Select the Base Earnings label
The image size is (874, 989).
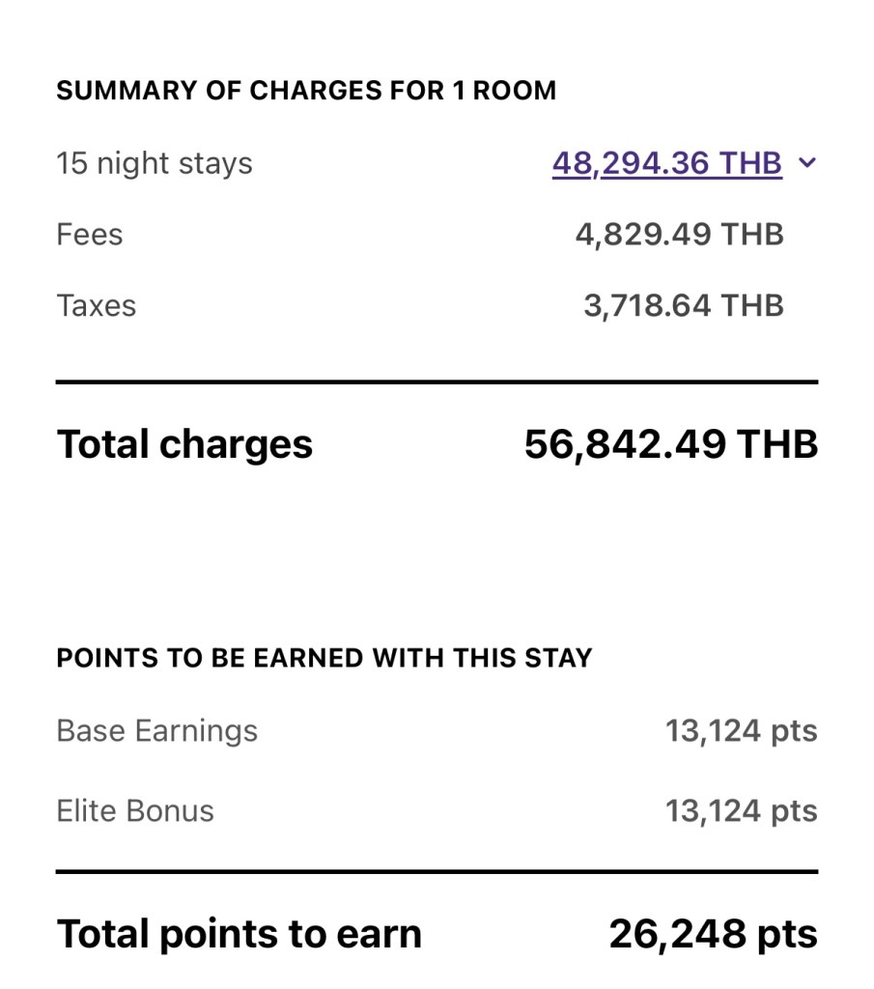(x=157, y=730)
